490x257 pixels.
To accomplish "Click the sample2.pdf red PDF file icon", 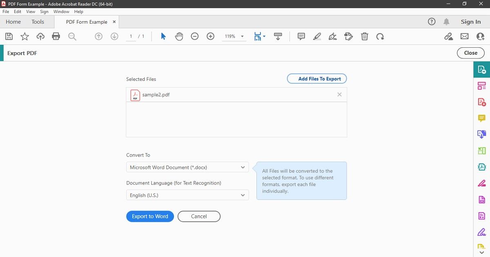I will (x=135, y=95).
